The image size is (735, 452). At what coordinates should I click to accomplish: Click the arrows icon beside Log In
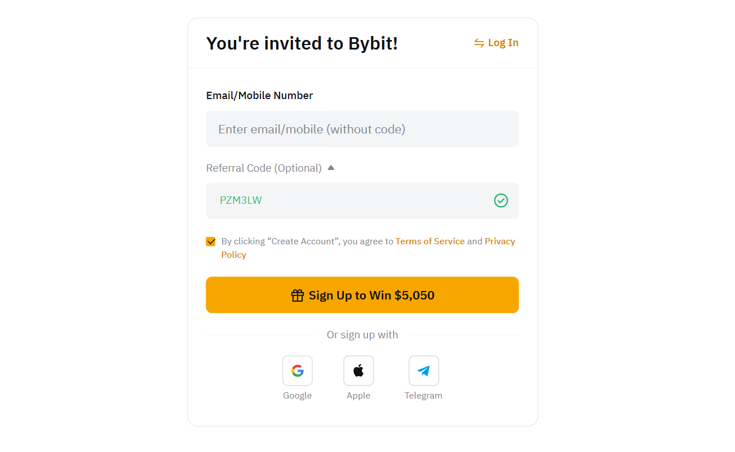[478, 42]
